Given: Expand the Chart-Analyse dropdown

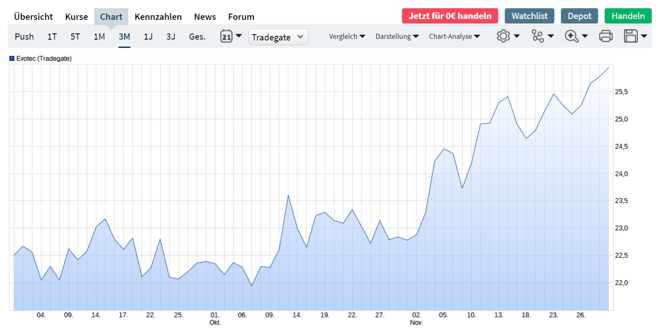Looking at the screenshot, I should pos(454,36).
